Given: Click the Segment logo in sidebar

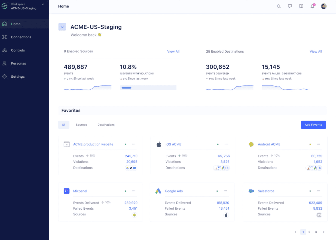Looking at the screenshot, I should [x=4, y=6].
